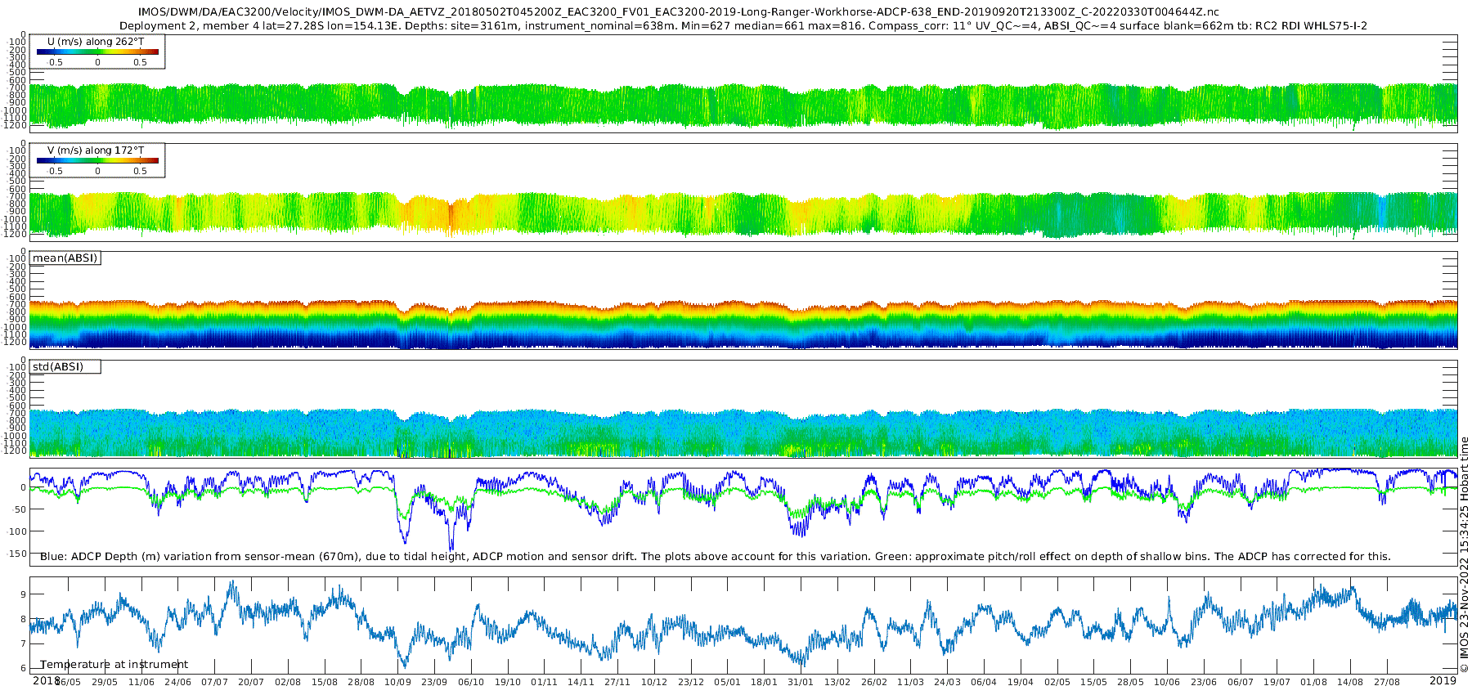Click the mean(ABSI) panel label

click(65, 258)
